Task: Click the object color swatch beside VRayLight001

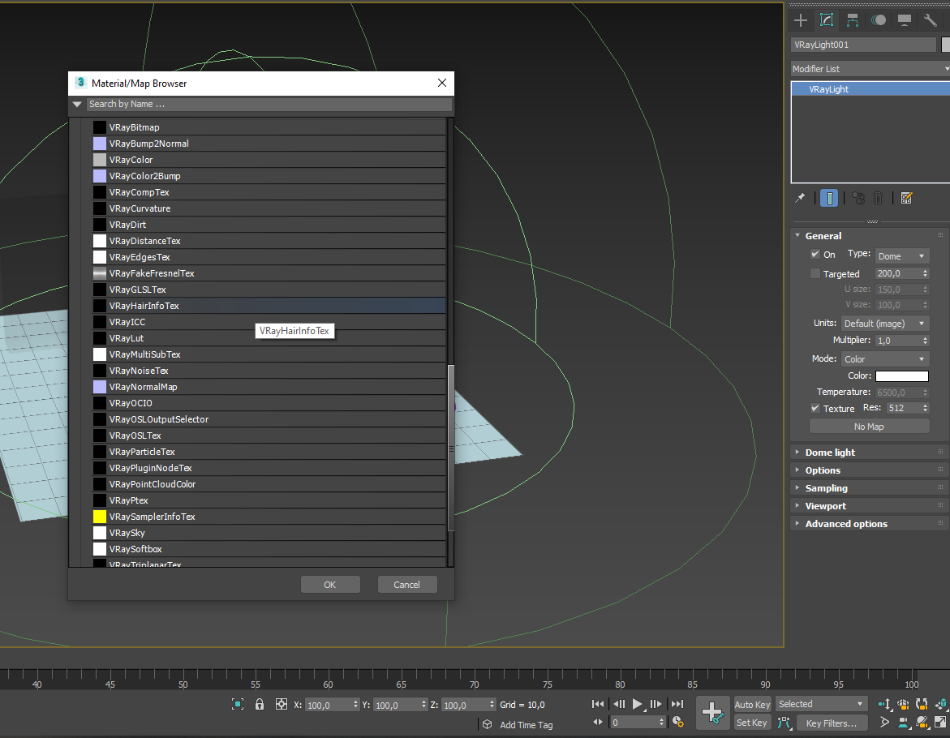Action: point(945,45)
